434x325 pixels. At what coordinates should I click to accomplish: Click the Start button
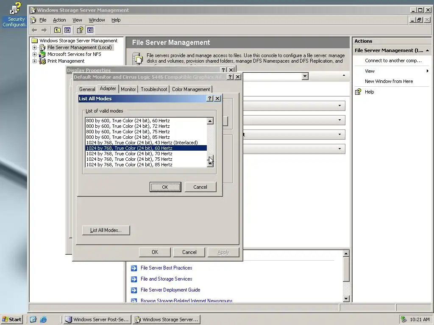[11, 319]
